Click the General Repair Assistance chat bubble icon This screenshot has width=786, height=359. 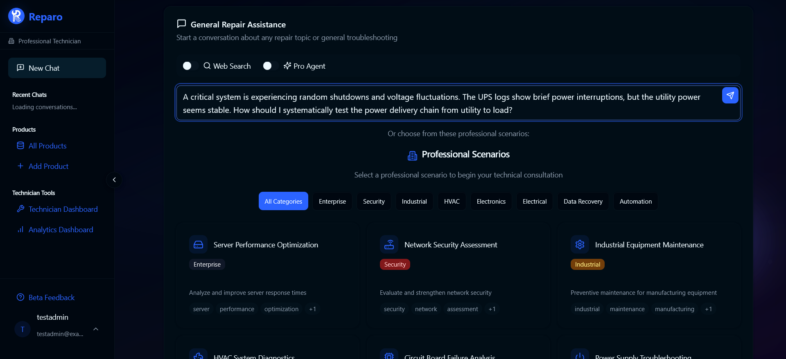click(181, 24)
